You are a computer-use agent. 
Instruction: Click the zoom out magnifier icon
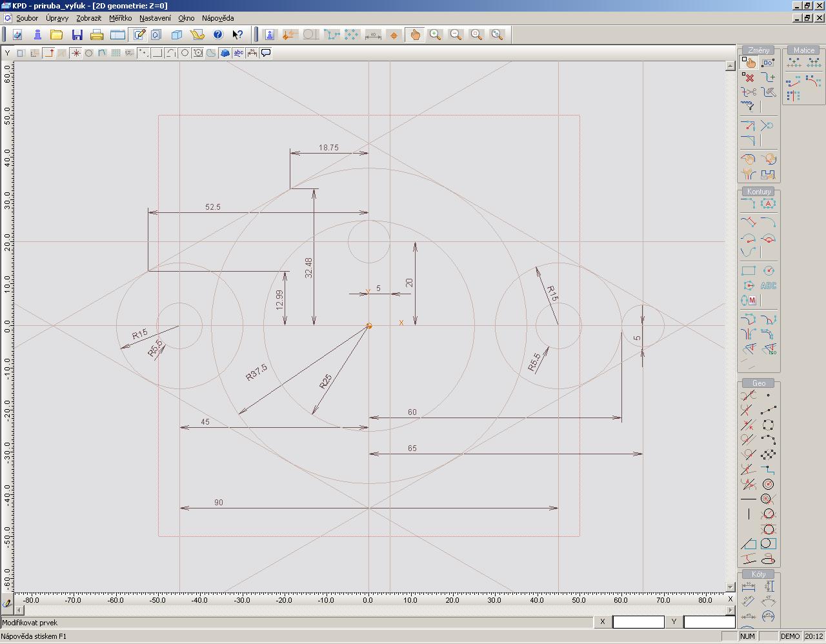click(x=456, y=35)
